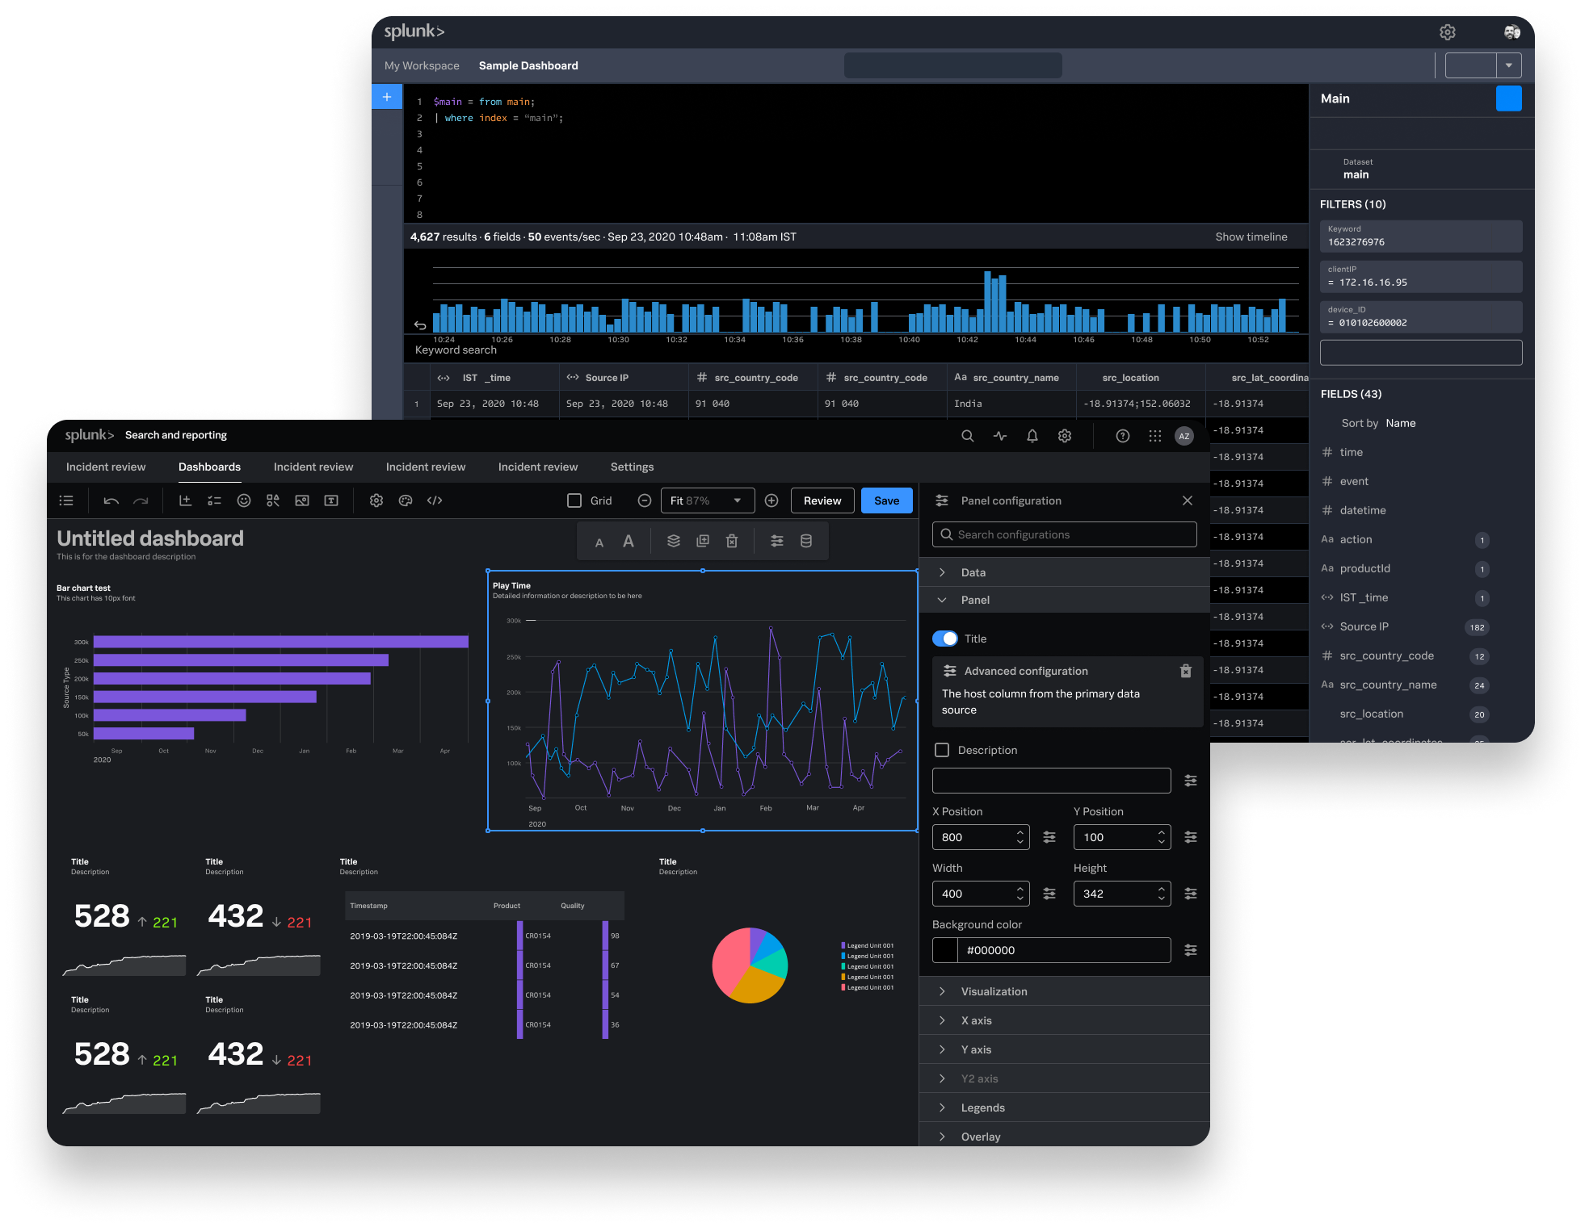
Task: Enable the Grid checkbox
Action: 574,501
